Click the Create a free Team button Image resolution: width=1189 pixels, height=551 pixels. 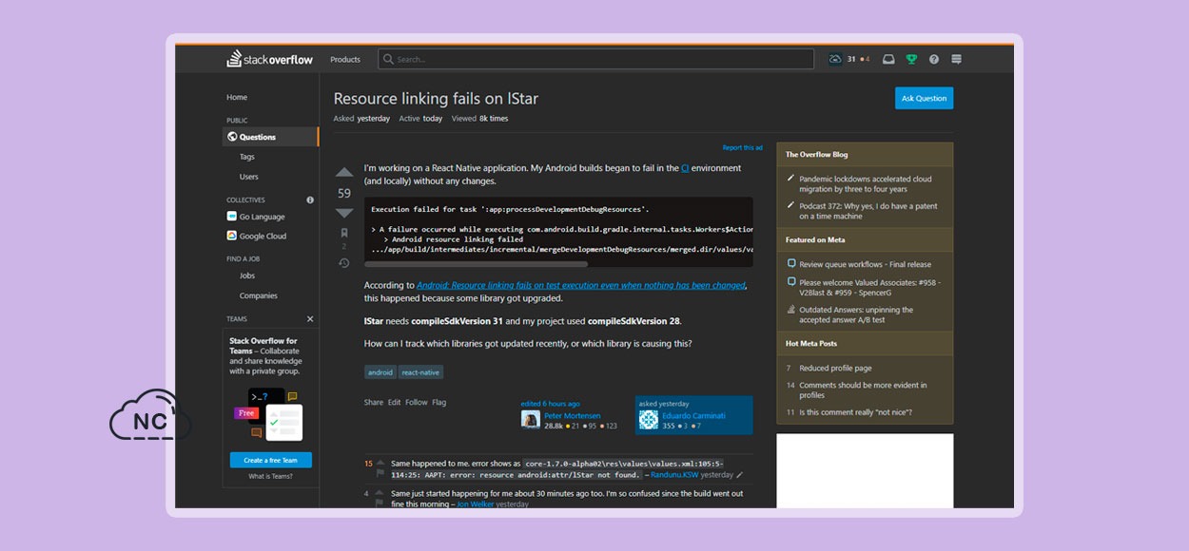pyautogui.click(x=270, y=460)
